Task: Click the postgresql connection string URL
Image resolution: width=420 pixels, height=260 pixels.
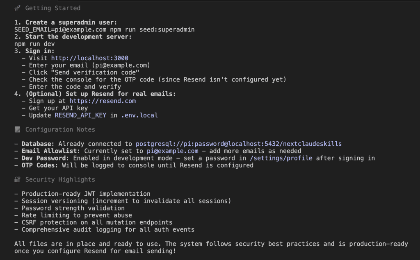Action: tap(238, 144)
